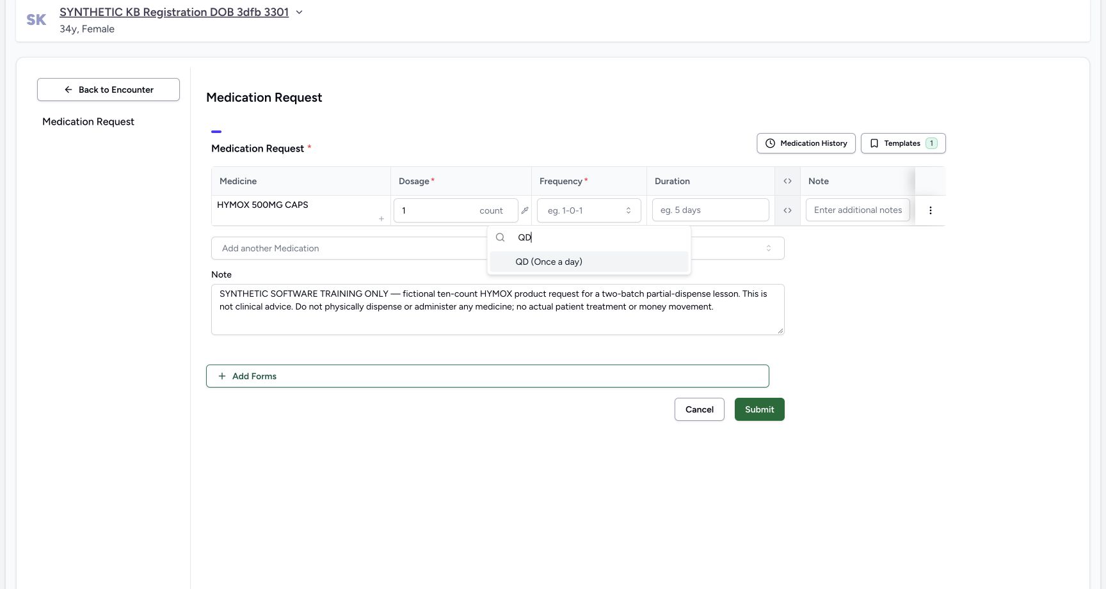Open Medication History

tap(806, 143)
